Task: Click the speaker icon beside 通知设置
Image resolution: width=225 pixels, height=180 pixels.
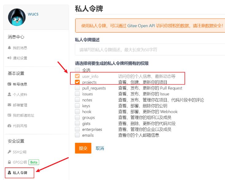Action: [9, 58]
